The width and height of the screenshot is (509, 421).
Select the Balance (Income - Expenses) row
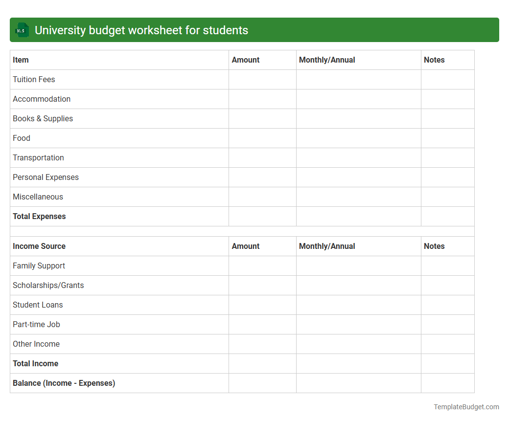64,383
